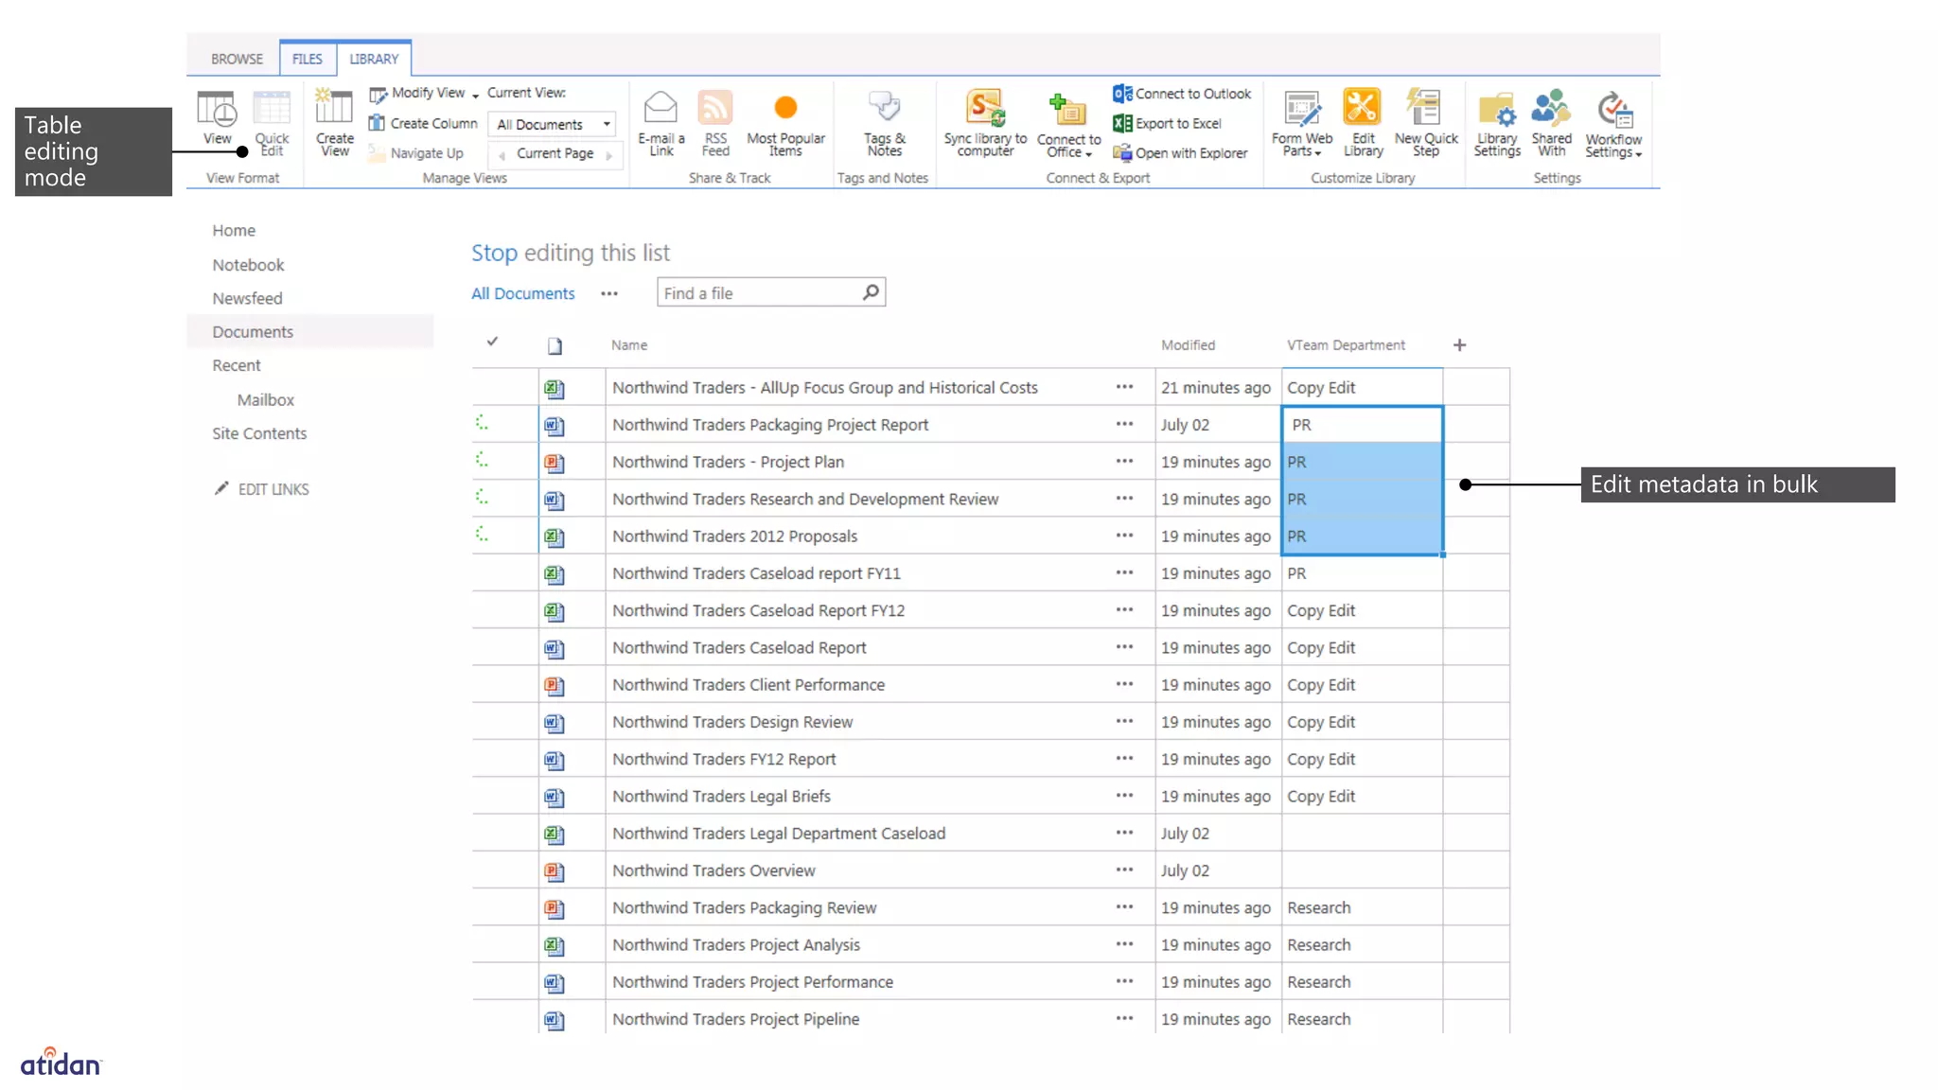Click Sync library to computer
1938x1090 pixels.
984,123
